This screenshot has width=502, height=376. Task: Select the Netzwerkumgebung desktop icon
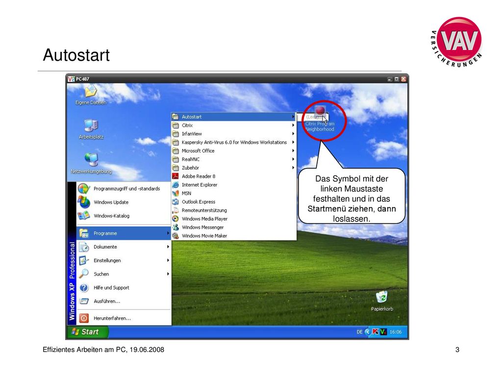91,160
